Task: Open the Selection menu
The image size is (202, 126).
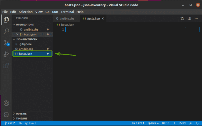Action: click(26, 12)
